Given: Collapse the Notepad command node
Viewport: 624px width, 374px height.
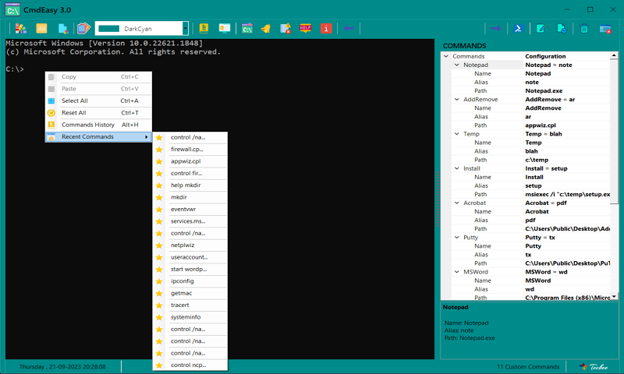Looking at the screenshot, I should (457, 65).
